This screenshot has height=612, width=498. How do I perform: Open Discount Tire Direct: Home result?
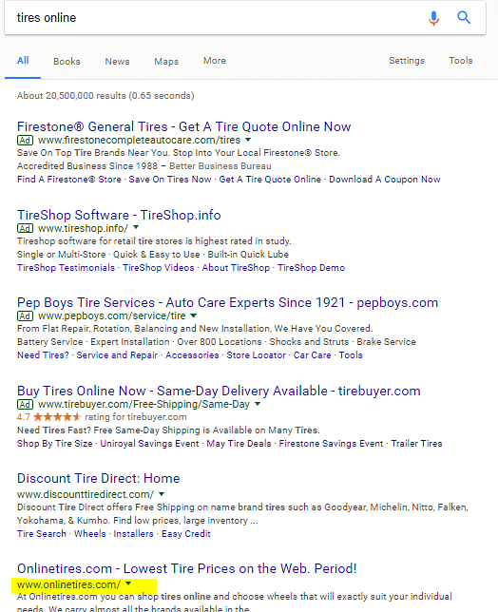pos(98,478)
